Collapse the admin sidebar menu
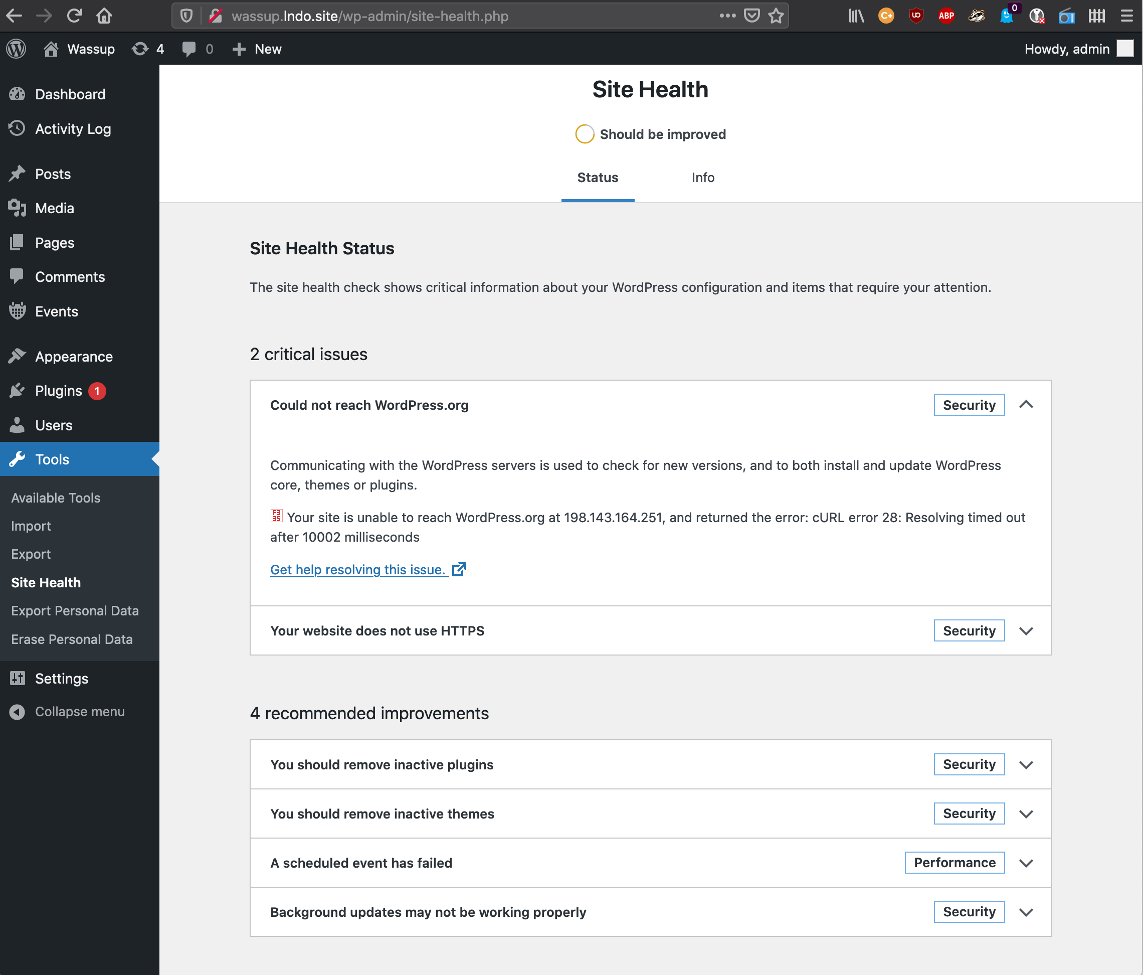 coord(79,711)
